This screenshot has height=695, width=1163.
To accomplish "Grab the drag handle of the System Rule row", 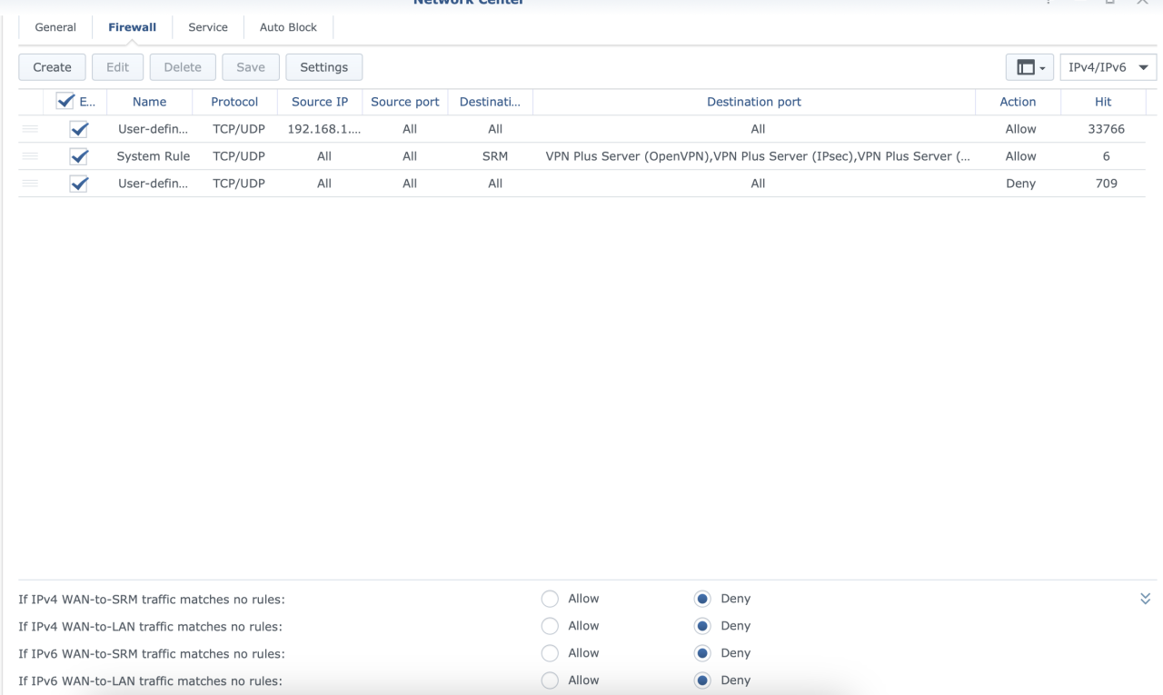I will 30,155.
